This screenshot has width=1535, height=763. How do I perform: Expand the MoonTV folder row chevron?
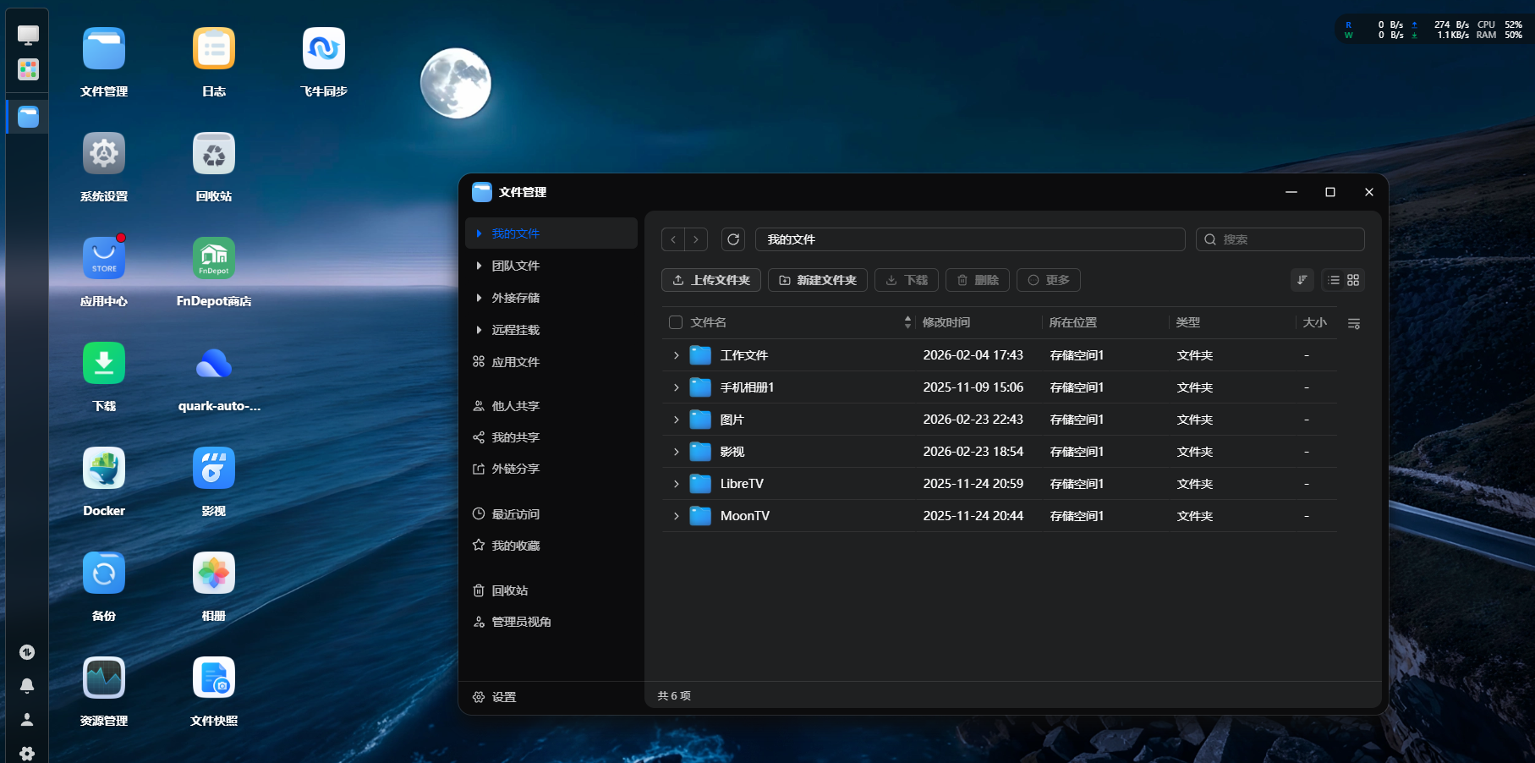tap(676, 516)
